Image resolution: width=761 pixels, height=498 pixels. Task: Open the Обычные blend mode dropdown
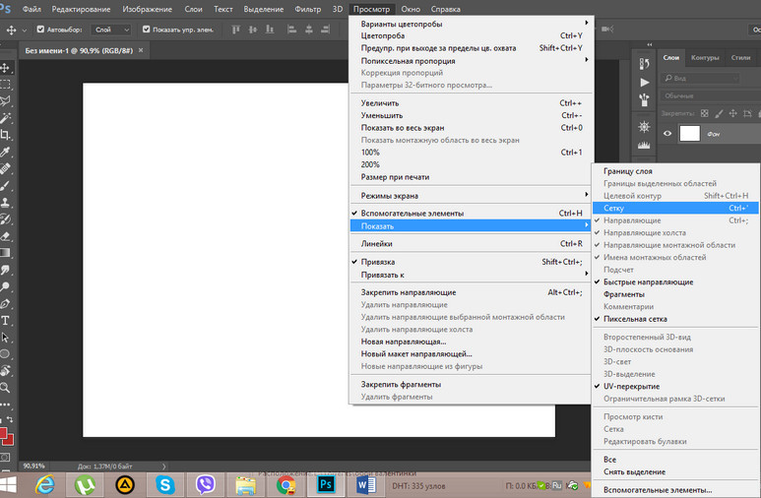pos(709,95)
